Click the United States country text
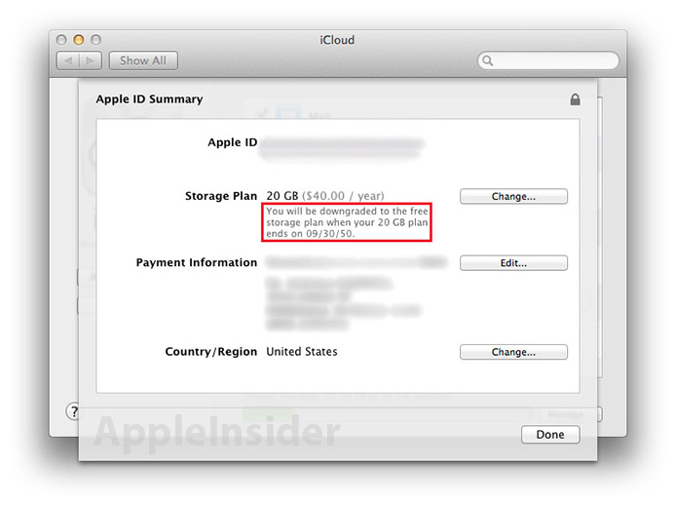 (302, 352)
